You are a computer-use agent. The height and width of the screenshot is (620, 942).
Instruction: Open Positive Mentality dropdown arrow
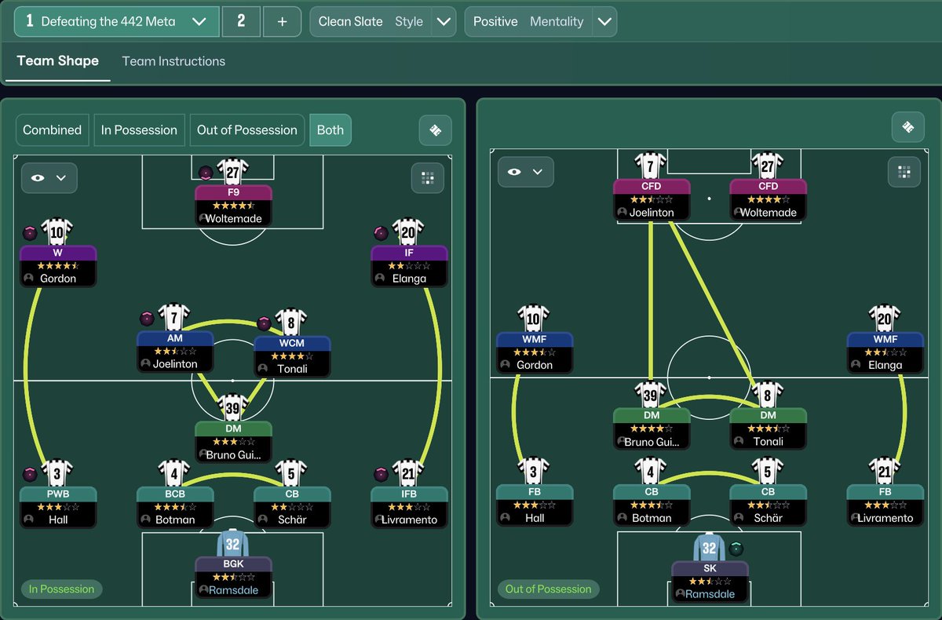point(604,22)
